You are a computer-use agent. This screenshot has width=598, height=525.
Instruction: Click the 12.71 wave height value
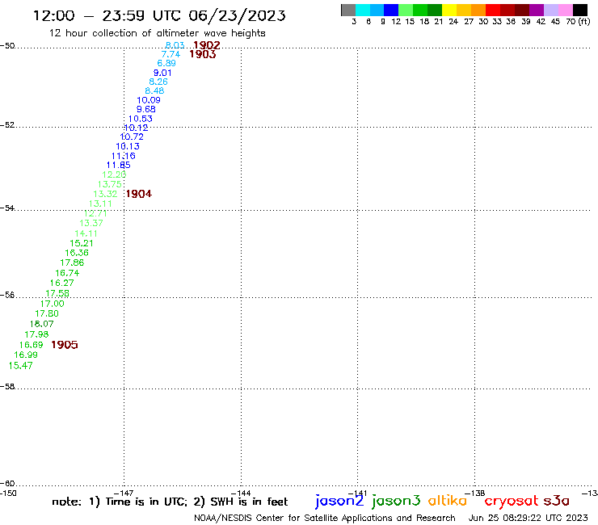[95, 213]
